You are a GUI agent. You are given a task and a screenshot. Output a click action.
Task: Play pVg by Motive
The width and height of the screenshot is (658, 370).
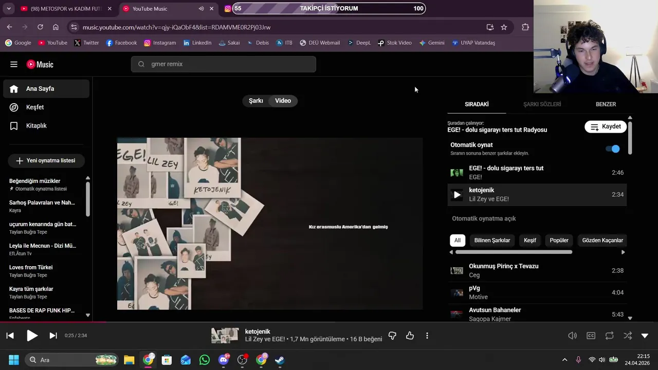click(537, 292)
